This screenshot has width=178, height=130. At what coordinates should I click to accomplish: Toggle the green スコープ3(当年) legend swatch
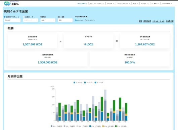(116, 126)
